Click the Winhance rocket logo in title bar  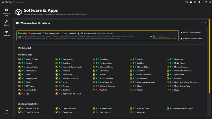3,2
